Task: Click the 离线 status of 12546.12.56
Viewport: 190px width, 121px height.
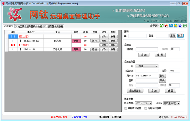Action: tap(76, 49)
